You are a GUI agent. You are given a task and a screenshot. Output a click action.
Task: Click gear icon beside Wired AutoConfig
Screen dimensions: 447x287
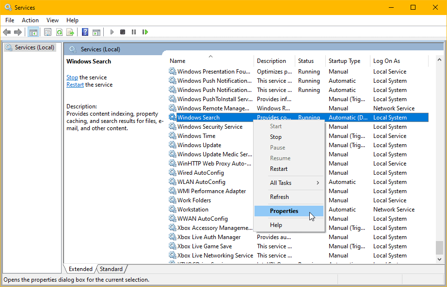click(x=172, y=173)
